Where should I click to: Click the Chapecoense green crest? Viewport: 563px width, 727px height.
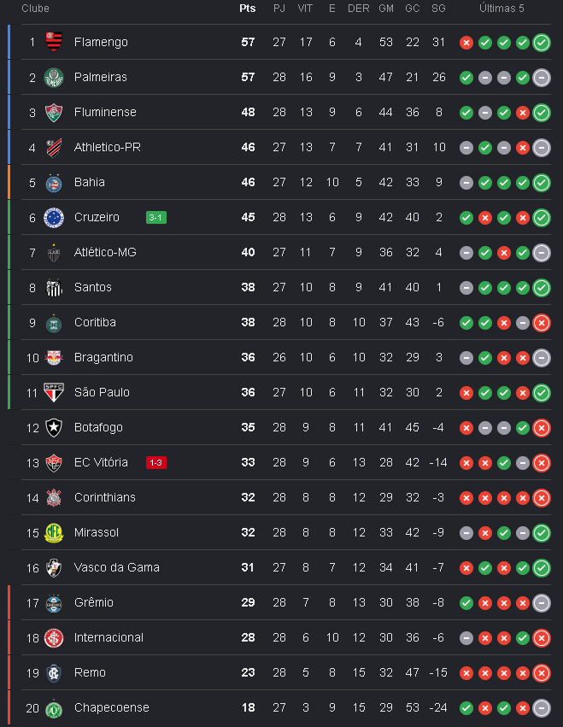coord(54,708)
